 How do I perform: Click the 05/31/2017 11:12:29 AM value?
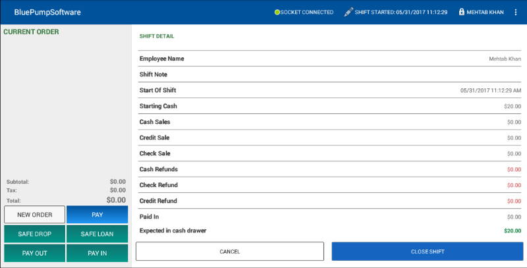(491, 90)
